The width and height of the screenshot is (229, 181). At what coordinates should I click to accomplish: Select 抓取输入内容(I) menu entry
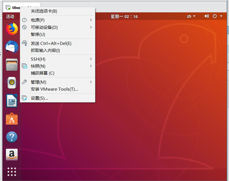(x=57, y=51)
